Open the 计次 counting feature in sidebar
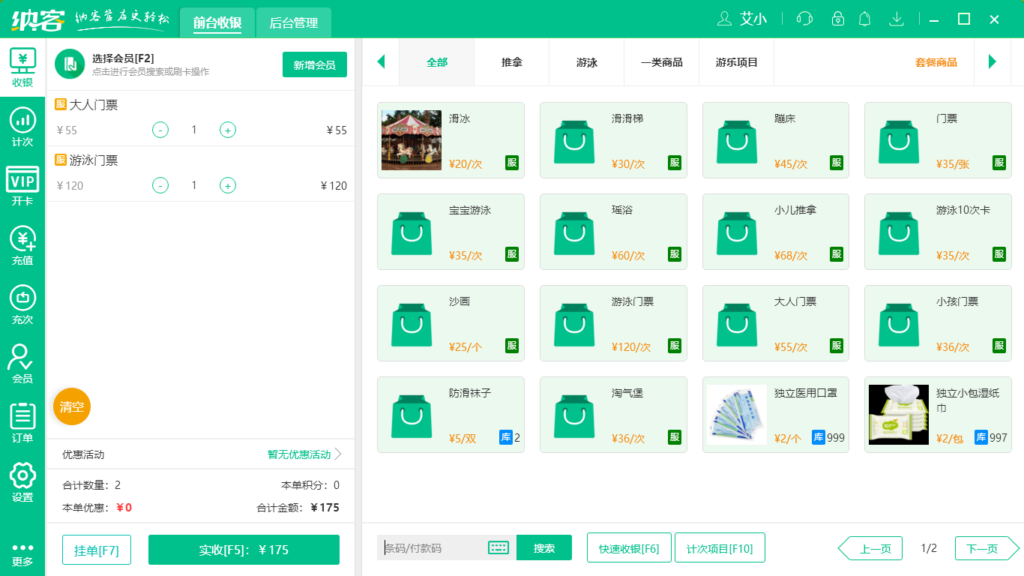The height and width of the screenshot is (576, 1024). pyautogui.click(x=22, y=127)
